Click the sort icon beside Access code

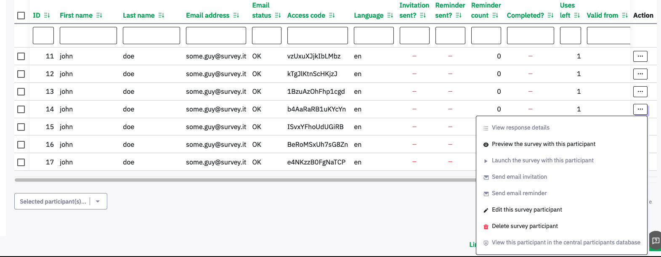point(332,16)
